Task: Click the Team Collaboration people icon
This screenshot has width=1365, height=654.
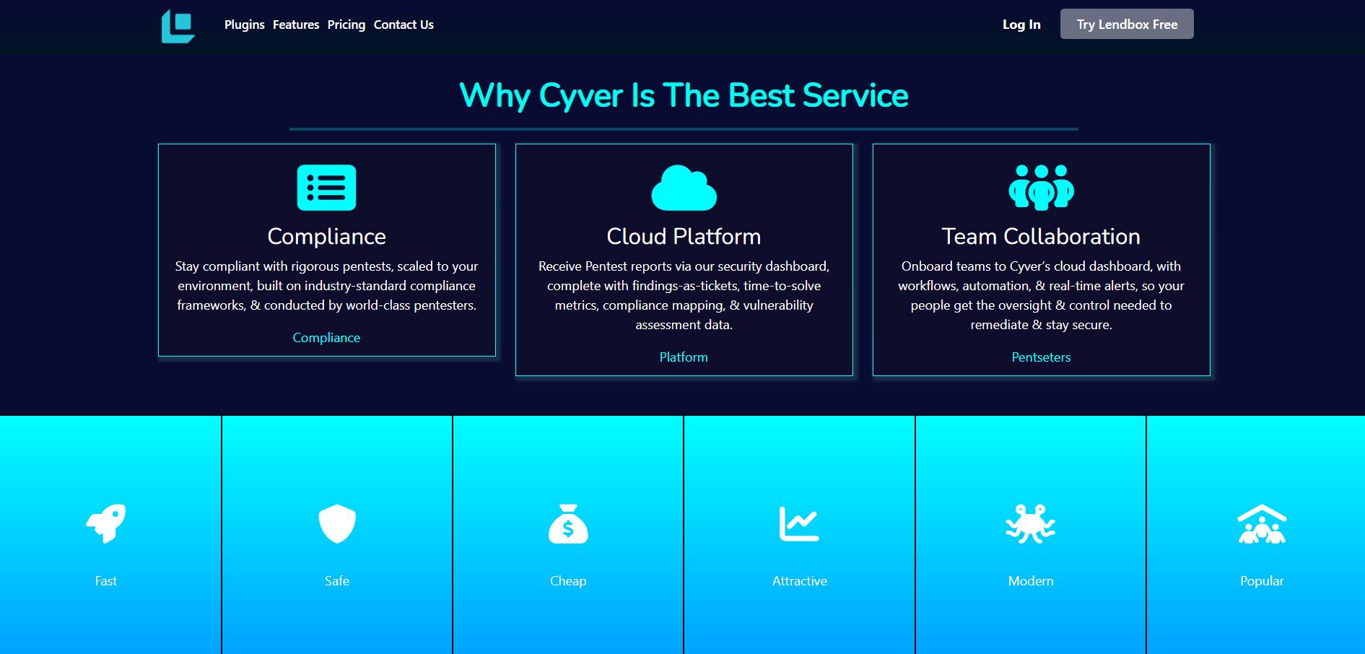Action: (1041, 188)
